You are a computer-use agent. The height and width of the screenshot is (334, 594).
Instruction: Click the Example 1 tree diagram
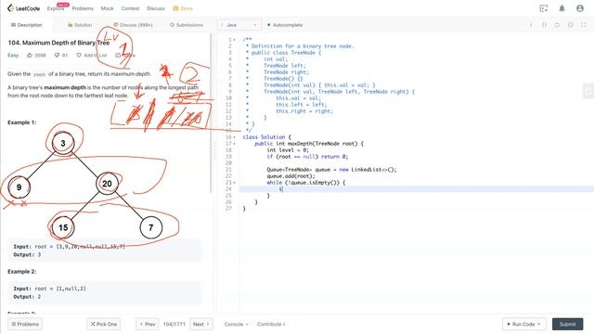tap(85, 186)
